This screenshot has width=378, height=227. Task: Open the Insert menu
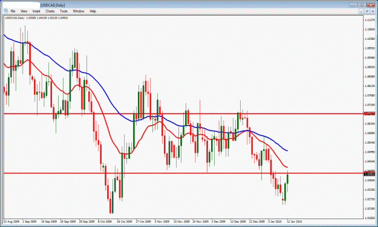[36, 11]
